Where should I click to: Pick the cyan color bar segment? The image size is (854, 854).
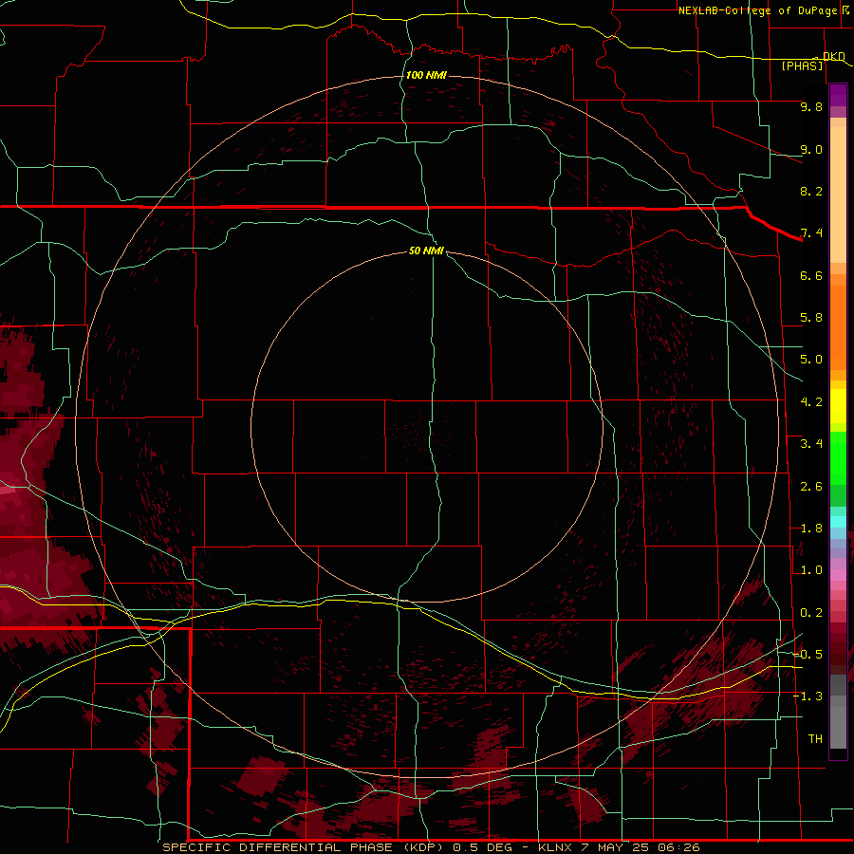click(x=838, y=522)
